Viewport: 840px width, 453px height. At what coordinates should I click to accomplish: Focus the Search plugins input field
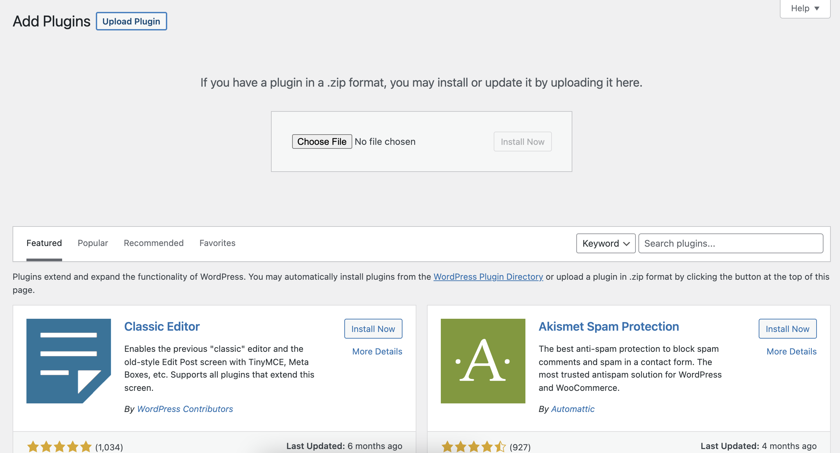pos(731,243)
